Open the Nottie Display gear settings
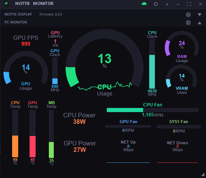This screenshot has height=178, width=206. [188, 15]
